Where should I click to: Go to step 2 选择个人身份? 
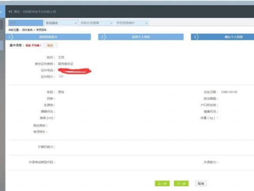pos(141,37)
